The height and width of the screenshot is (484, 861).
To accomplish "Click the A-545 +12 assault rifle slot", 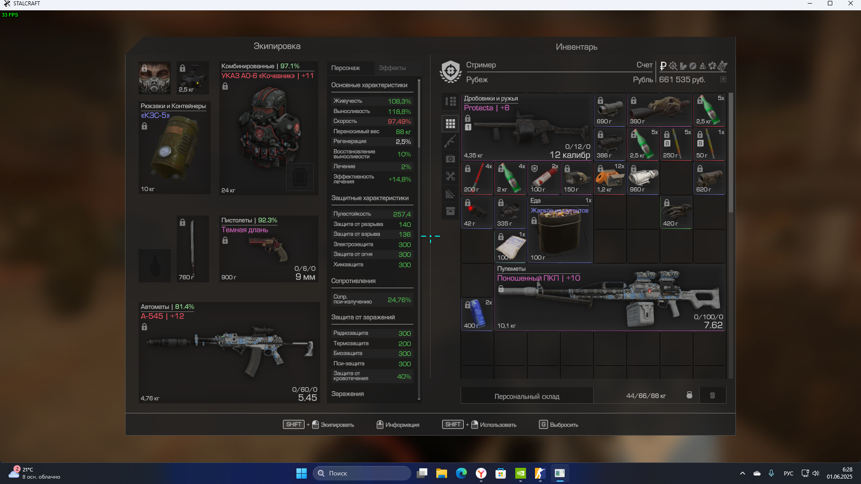I will 229,353.
